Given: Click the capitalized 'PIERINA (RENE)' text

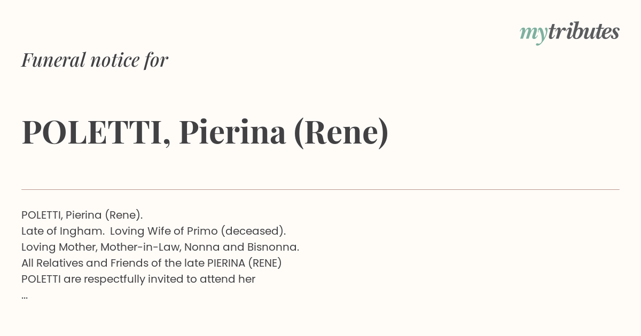Looking at the screenshot, I should [245, 263].
